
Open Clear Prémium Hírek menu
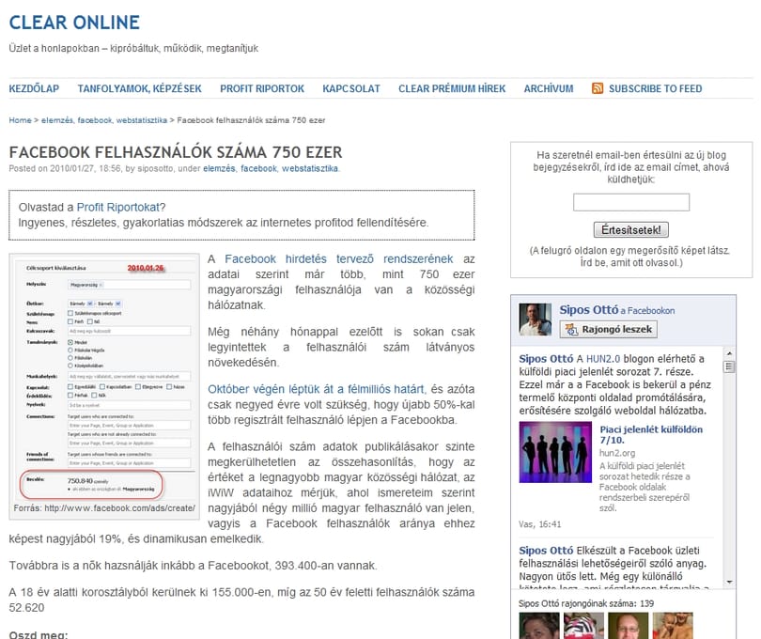452,89
